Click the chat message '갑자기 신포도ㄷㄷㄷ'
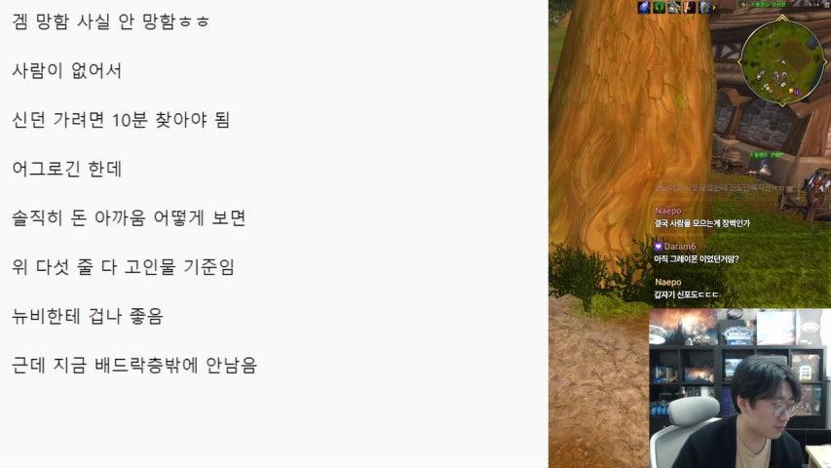This screenshot has height=468, width=831. 686,294
